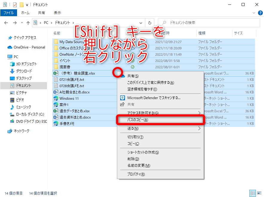This screenshot has width=264, height=197.
Task: Open 過去データまとめ.xlsx via its Excel icon
Action: (x=55, y=111)
